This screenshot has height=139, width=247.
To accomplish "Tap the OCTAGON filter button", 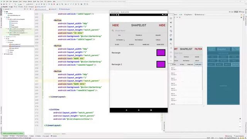I will pos(119,40).
